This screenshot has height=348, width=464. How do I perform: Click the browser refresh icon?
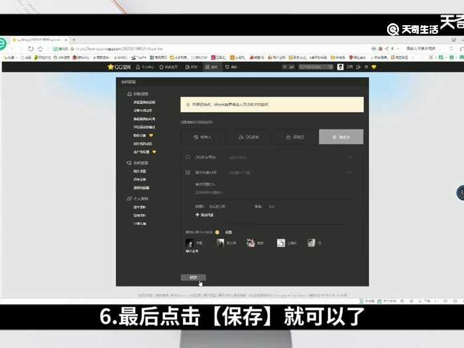[x=30, y=48]
